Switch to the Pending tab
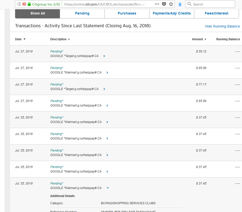This screenshot has width=242, height=212. 82,13
